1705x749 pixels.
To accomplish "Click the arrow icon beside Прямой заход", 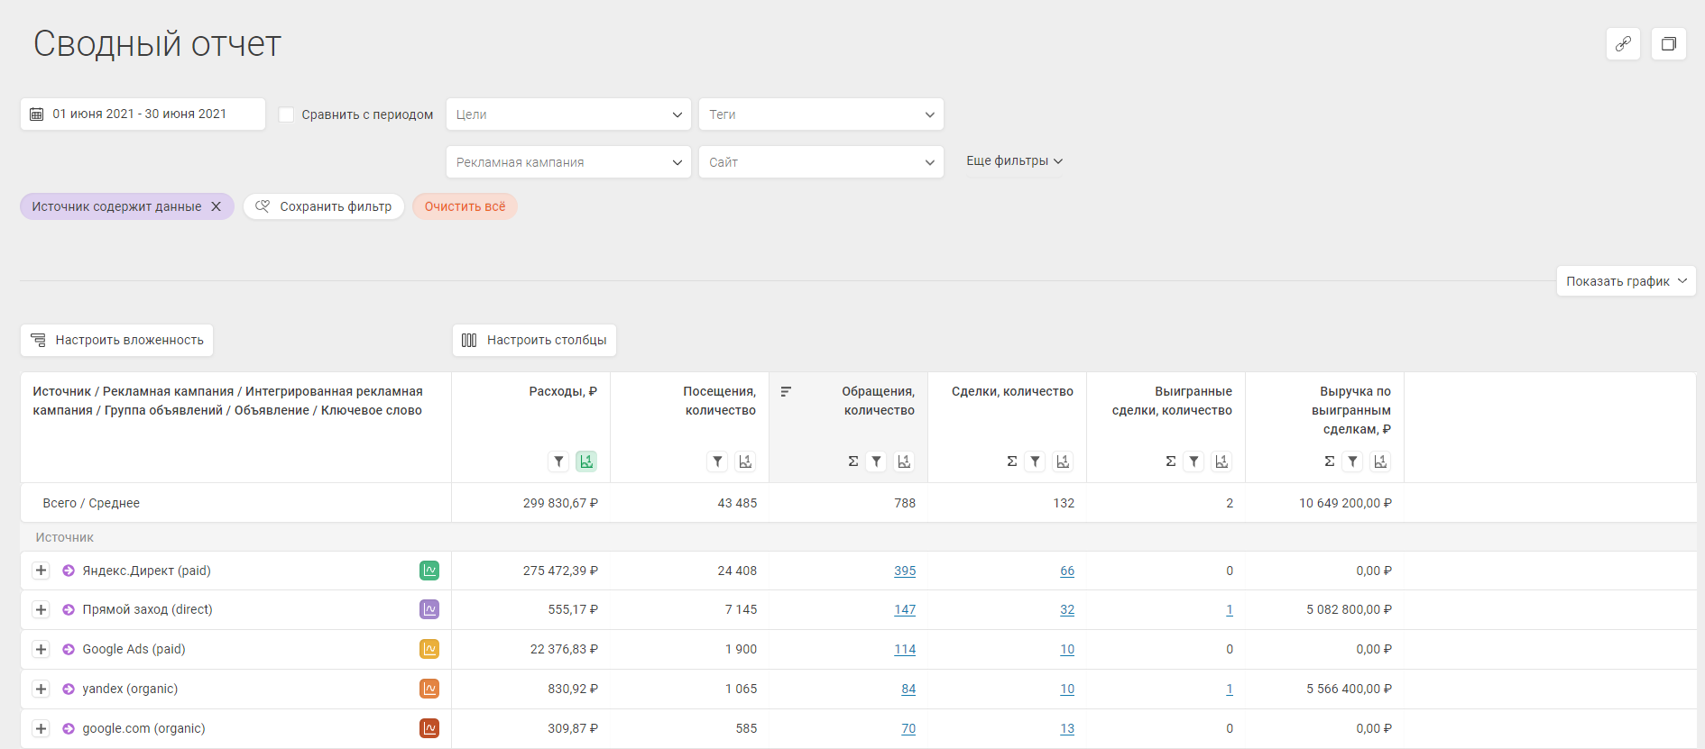I will coord(69,610).
